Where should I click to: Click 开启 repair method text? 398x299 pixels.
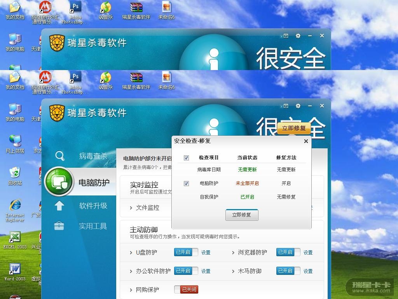coord(286,183)
